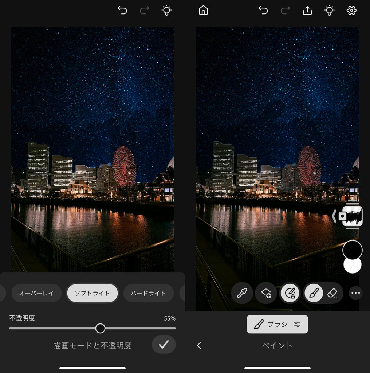Screen dimensions: 370x373
Task: Select the オーバーレイ blend mode
Action: 36,293
